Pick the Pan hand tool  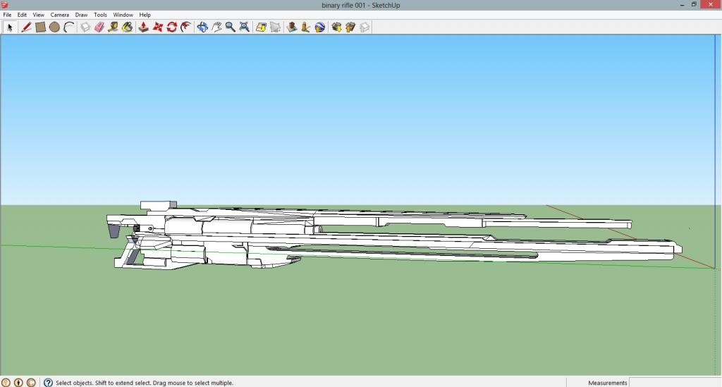point(216,27)
